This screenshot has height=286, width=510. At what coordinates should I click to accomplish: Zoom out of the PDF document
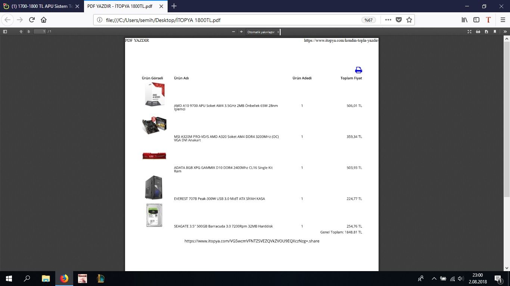click(233, 32)
